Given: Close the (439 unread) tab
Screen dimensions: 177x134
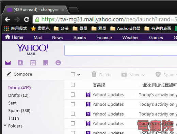Looking at the screenshot, I should click(x=63, y=10).
